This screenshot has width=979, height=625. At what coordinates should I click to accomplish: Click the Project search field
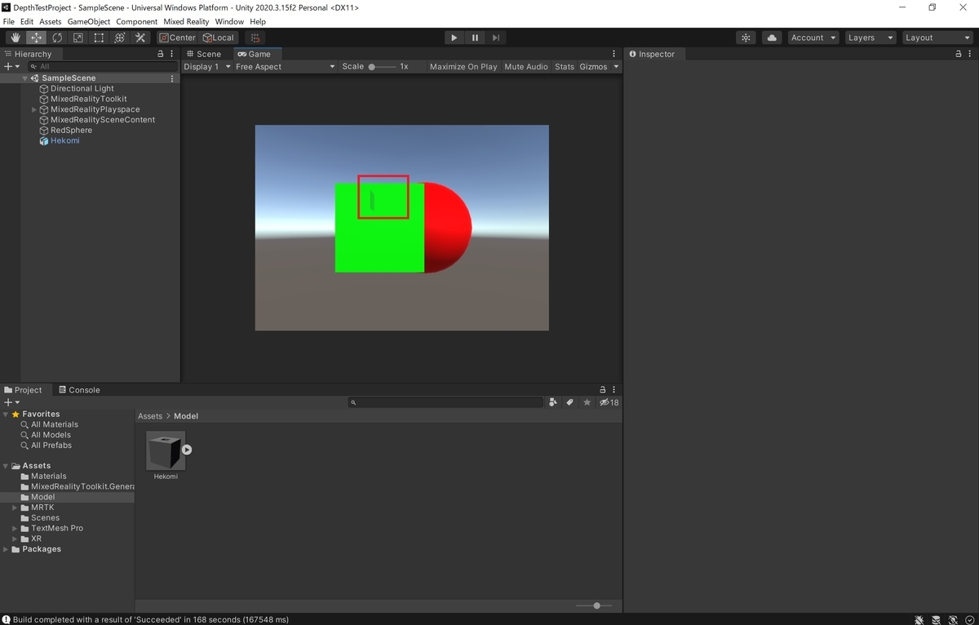[445, 402]
